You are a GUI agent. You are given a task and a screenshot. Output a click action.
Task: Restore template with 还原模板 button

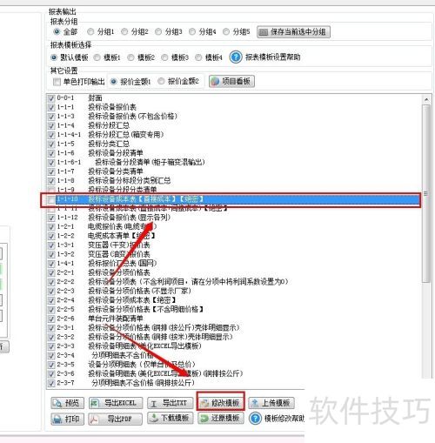click(221, 418)
